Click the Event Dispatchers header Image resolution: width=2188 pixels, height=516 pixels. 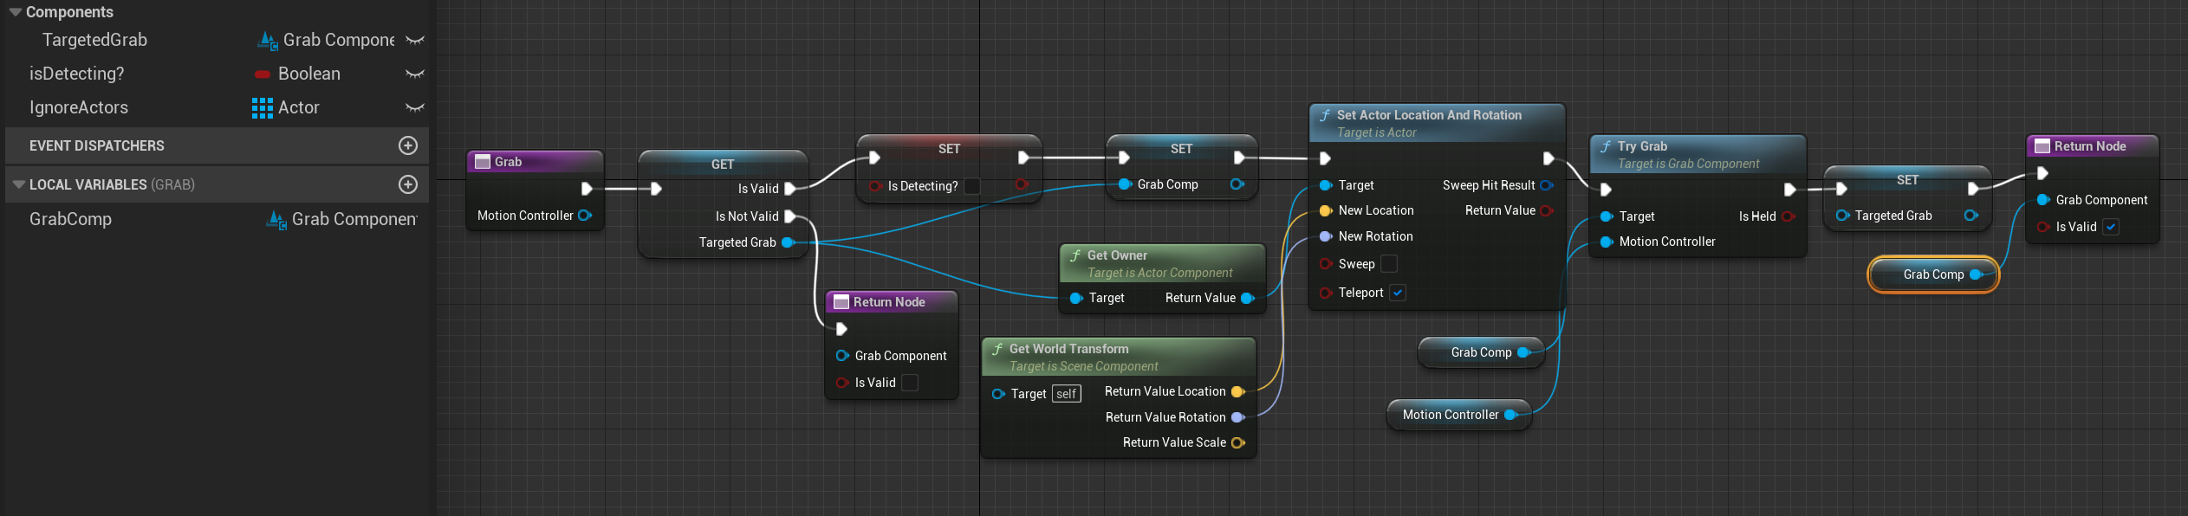click(217, 145)
